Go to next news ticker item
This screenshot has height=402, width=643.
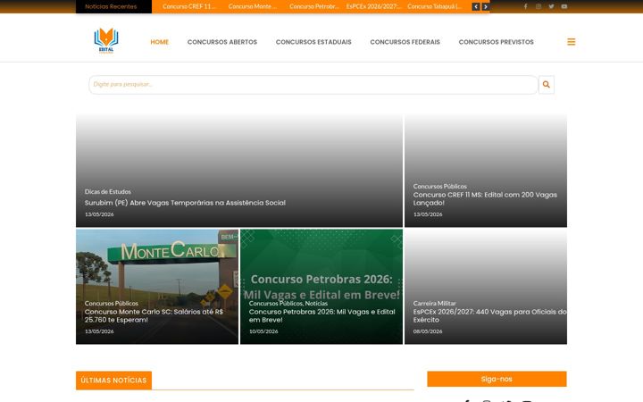(x=485, y=6)
